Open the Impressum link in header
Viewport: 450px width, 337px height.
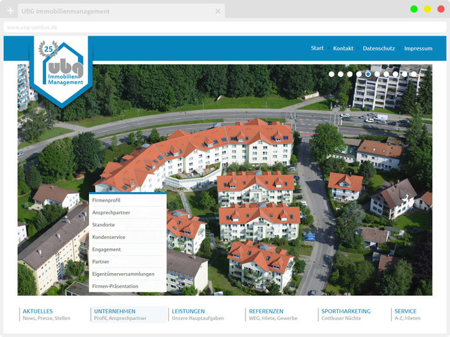tap(418, 49)
